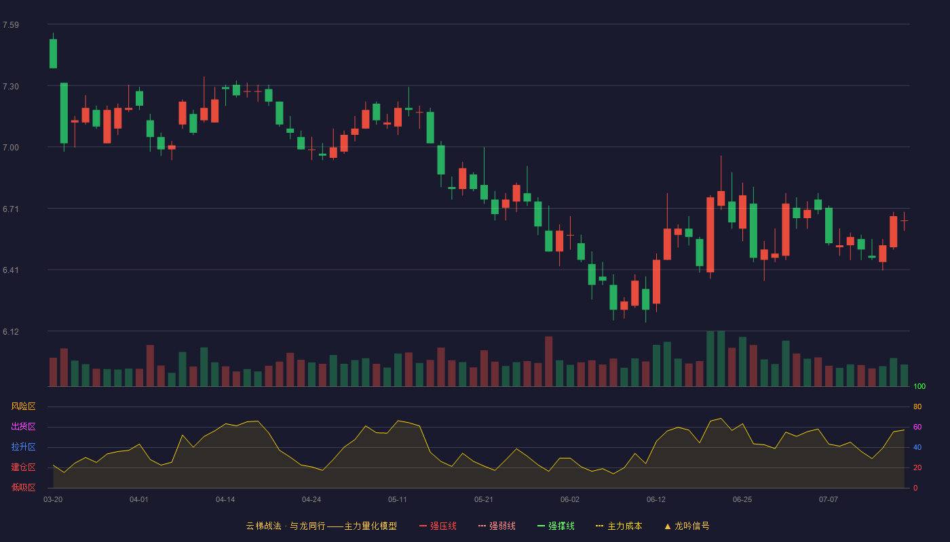Click the 7.59 price axis label
Screen dimensions: 950x542
click(11, 25)
